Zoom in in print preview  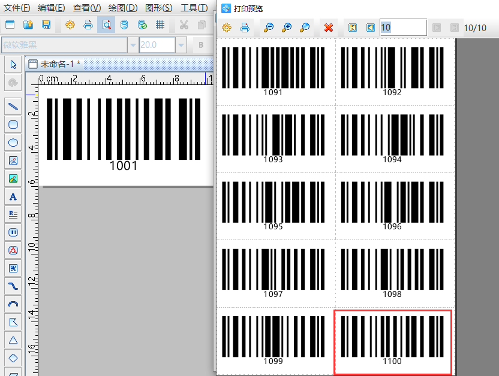point(287,28)
